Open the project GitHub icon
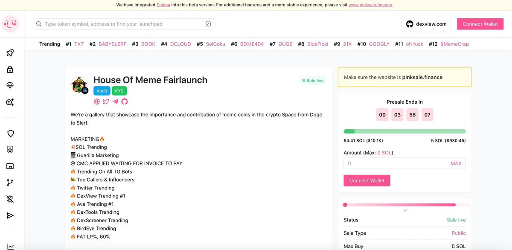The height and width of the screenshot is (250, 512). pyautogui.click(x=125, y=102)
